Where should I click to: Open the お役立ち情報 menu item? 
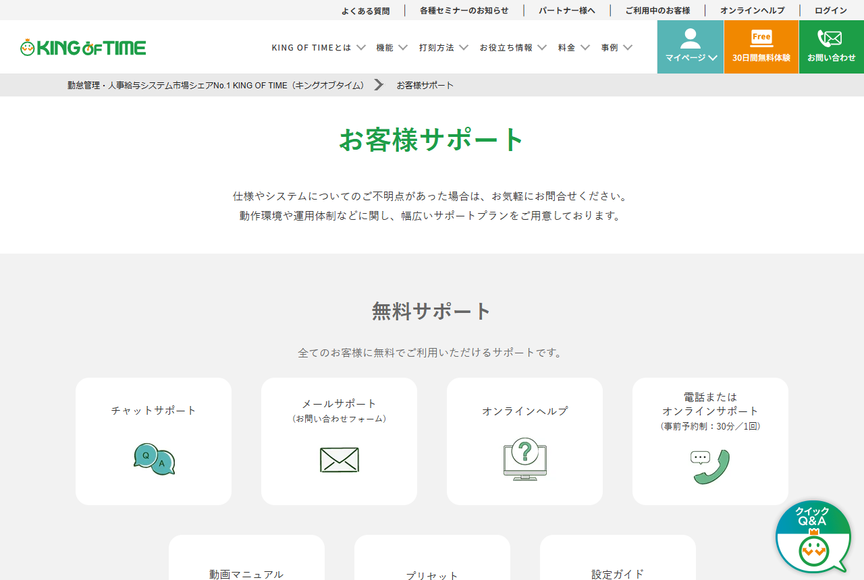coord(506,48)
